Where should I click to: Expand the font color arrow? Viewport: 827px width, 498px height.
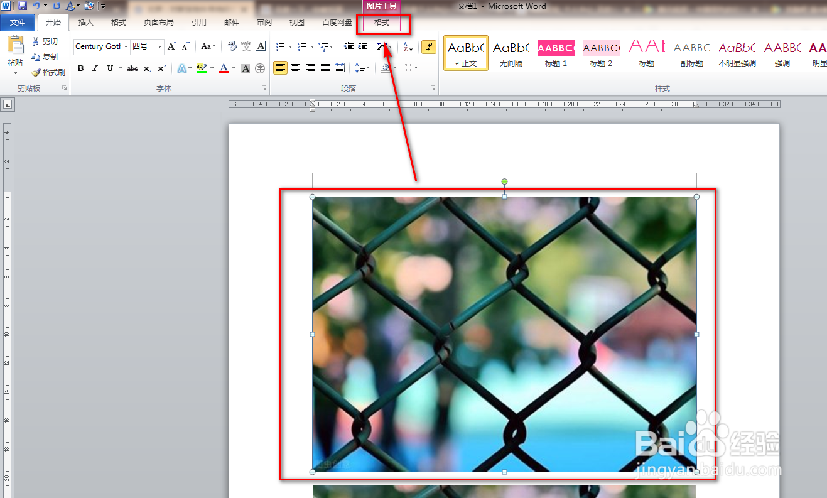(x=234, y=68)
